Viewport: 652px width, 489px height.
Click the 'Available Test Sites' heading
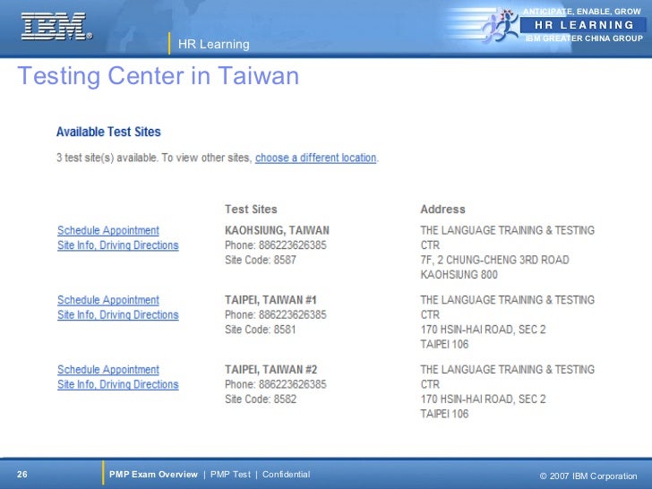(x=108, y=132)
